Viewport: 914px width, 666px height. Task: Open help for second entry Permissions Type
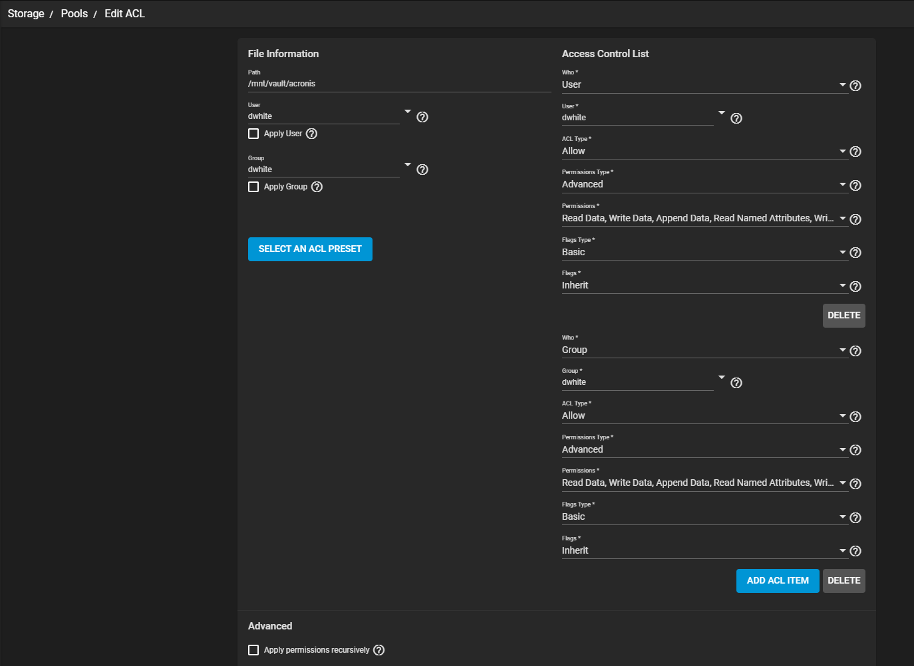[855, 450]
